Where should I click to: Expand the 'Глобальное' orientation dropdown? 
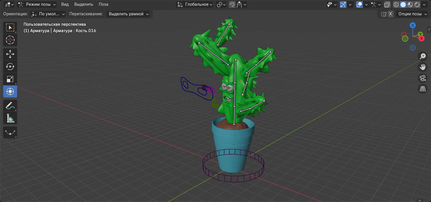pyautogui.click(x=195, y=4)
